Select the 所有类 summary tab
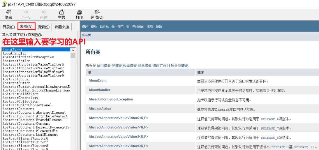Viewport: 319px width, 150px height. (91, 66)
